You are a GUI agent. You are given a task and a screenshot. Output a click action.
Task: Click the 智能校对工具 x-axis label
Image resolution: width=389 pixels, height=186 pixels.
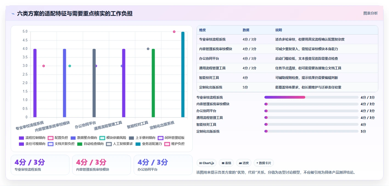click(x=138, y=125)
